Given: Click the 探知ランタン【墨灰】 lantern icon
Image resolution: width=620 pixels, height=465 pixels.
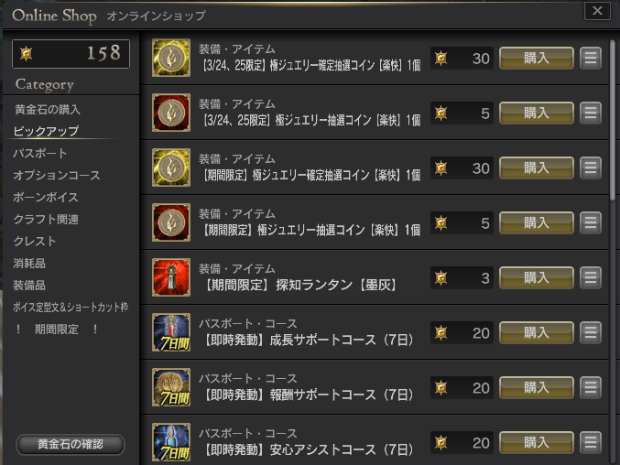Looking at the screenshot, I should (x=171, y=277).
